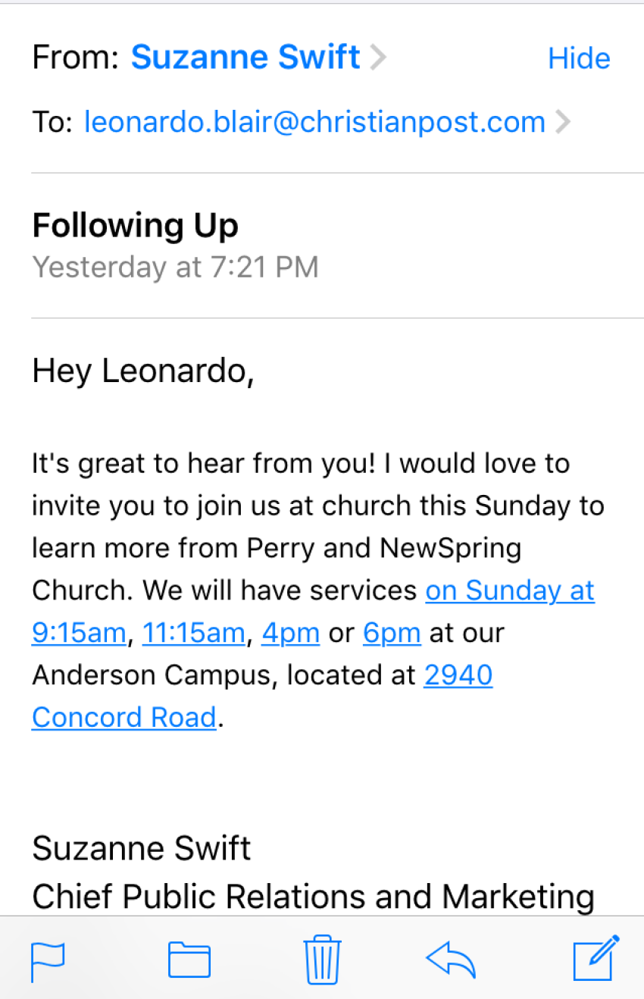The width and height of the screenshot is (644, 999).
Task: Expand the chevron beside Suzanne Swift sender
Action: 378,58
